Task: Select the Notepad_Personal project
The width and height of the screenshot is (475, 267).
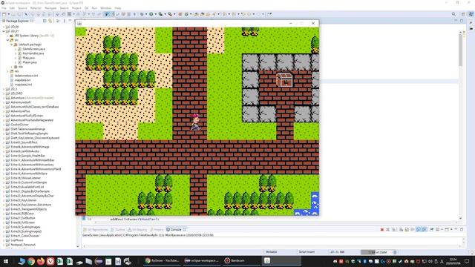Action: [23, 245]
